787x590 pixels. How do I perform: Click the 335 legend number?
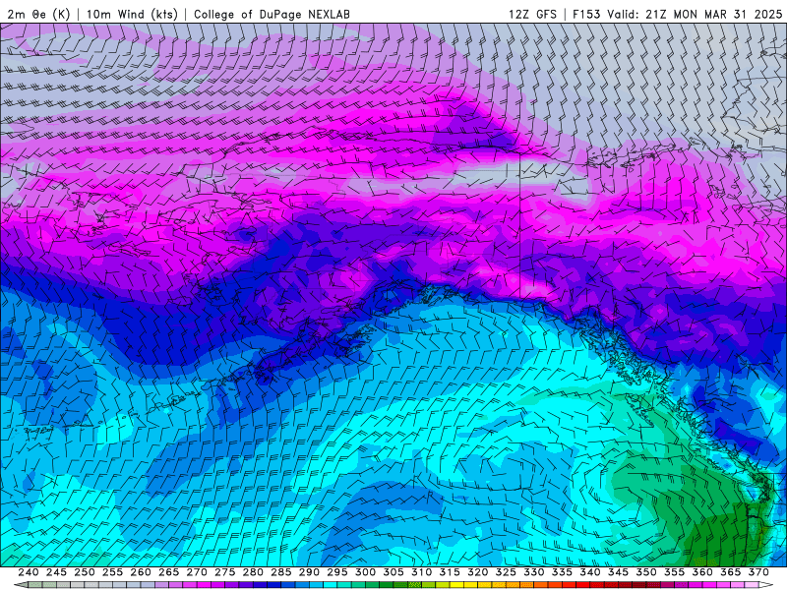pos(562,572)
